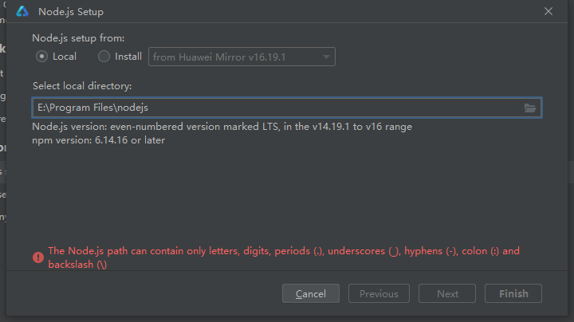The image size is (574, 322).
Task: Click the Cancel button
Action: (310, 293)
